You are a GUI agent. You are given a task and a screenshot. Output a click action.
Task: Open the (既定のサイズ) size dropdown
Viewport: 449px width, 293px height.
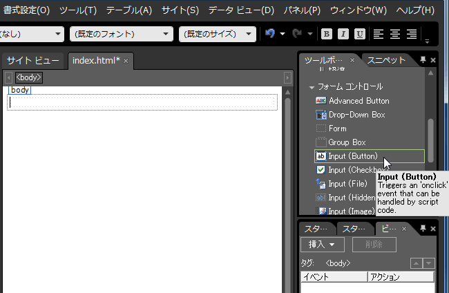pyautogui.click(x=218, y=34)
